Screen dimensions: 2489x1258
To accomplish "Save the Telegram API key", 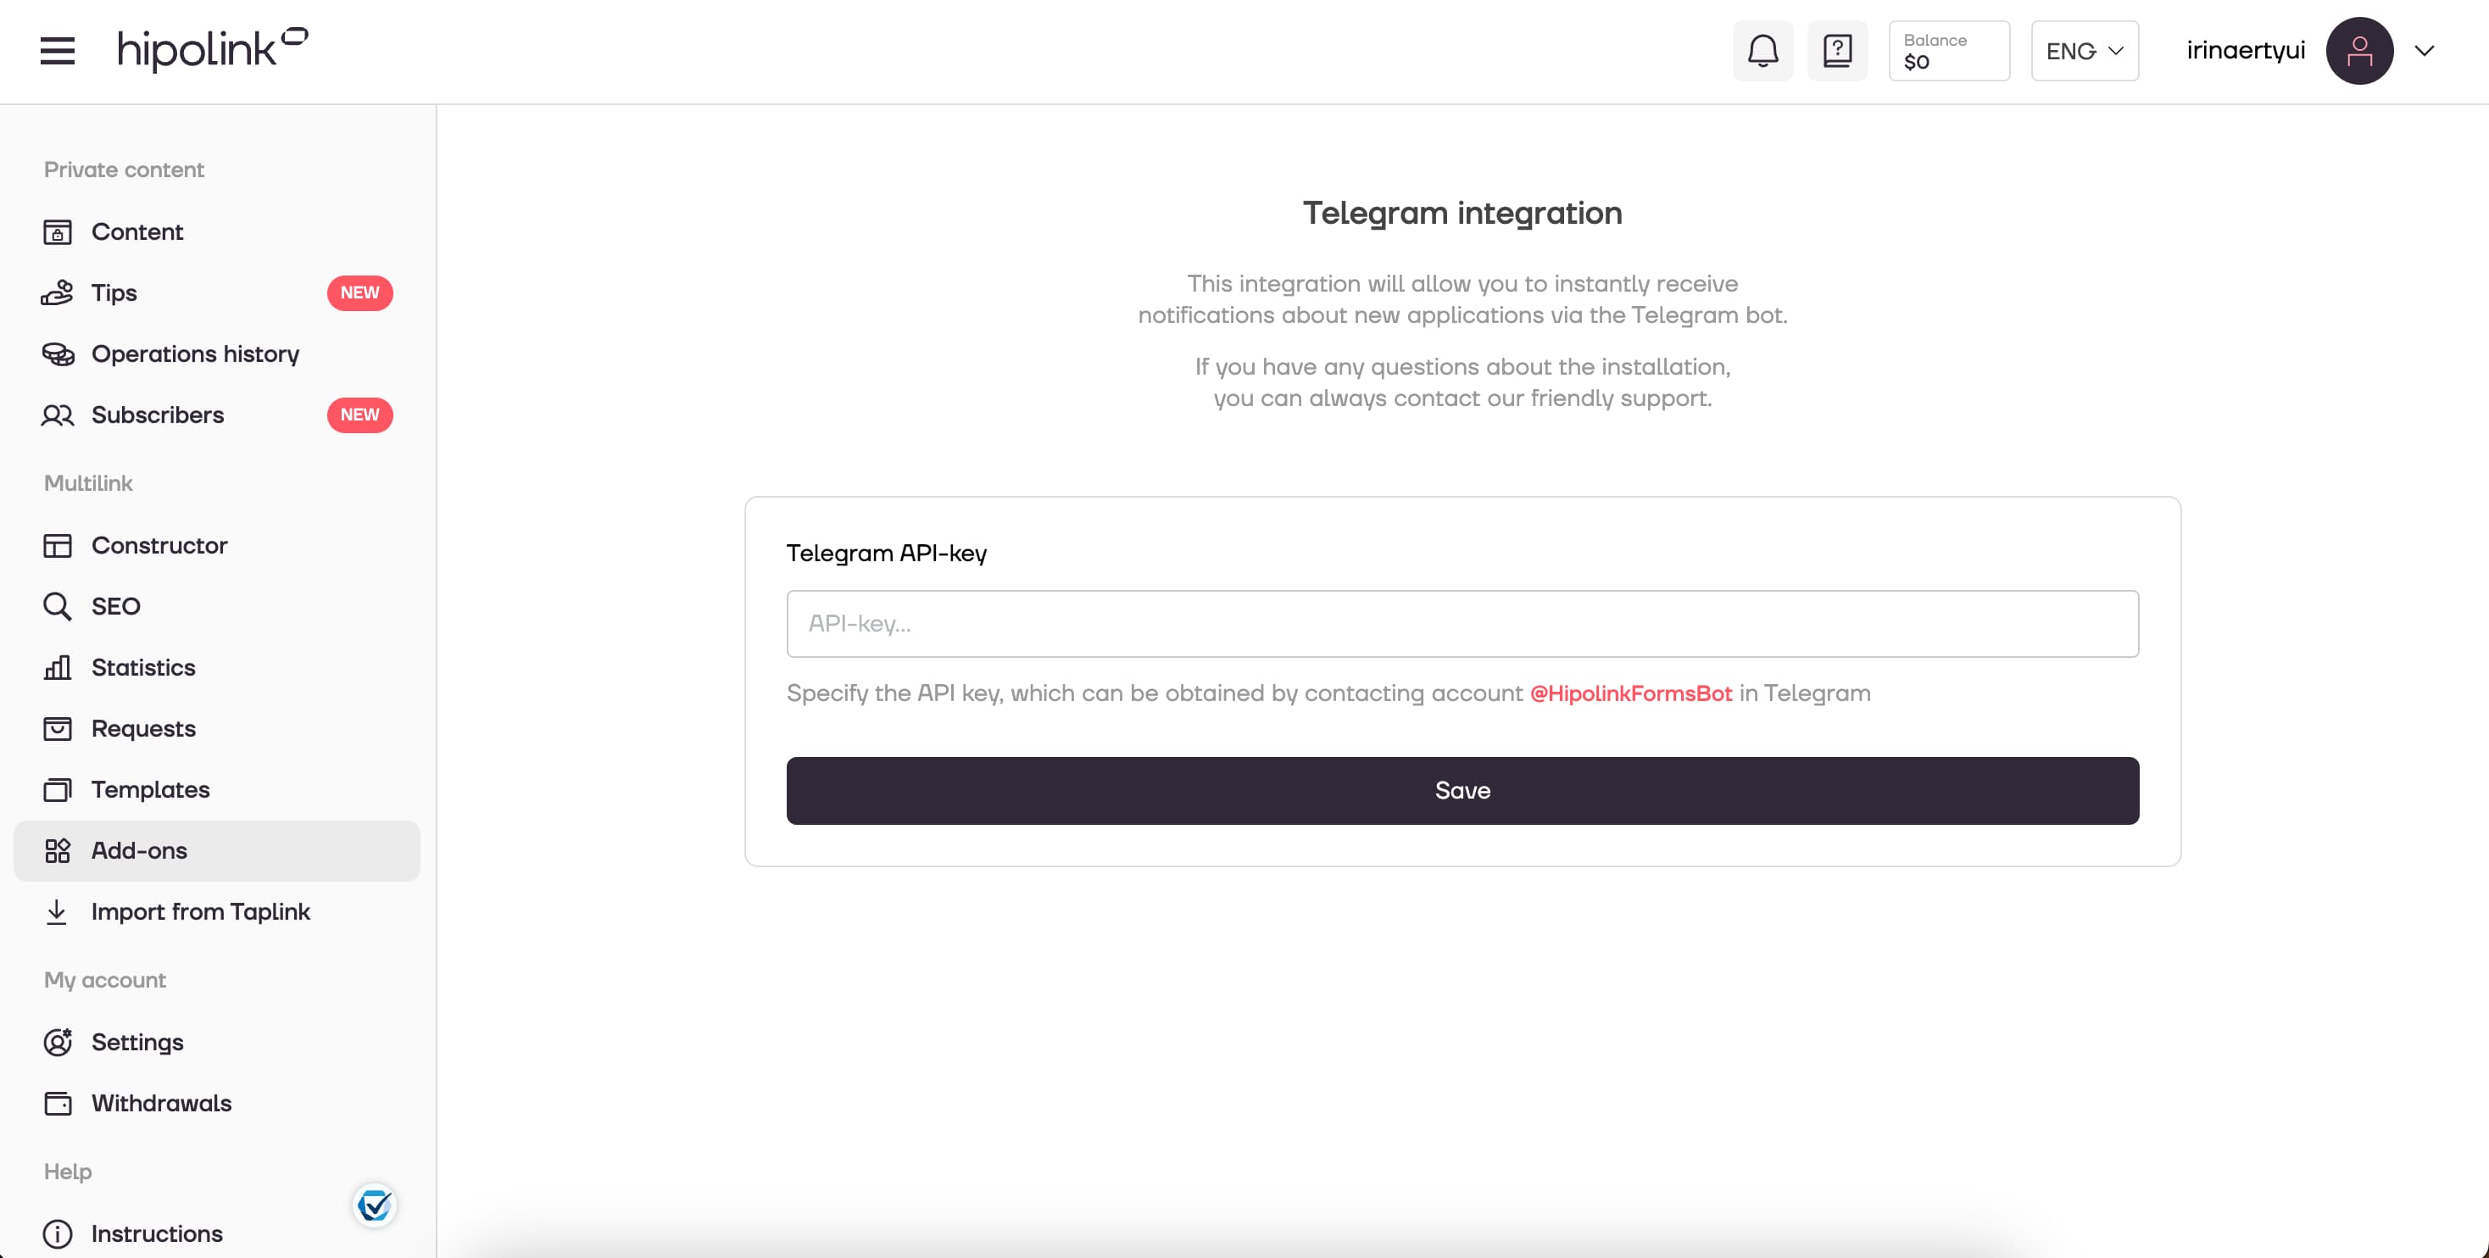I will tap(1462, 790).
